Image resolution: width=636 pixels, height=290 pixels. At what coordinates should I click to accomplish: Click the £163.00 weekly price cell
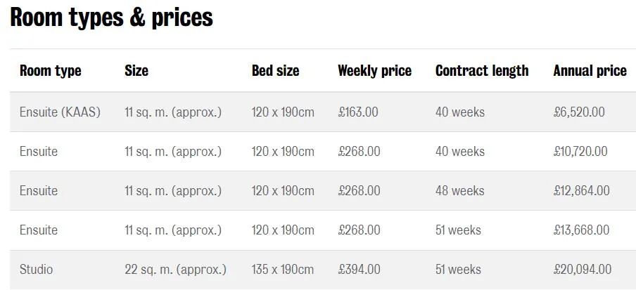coord(357,112)
